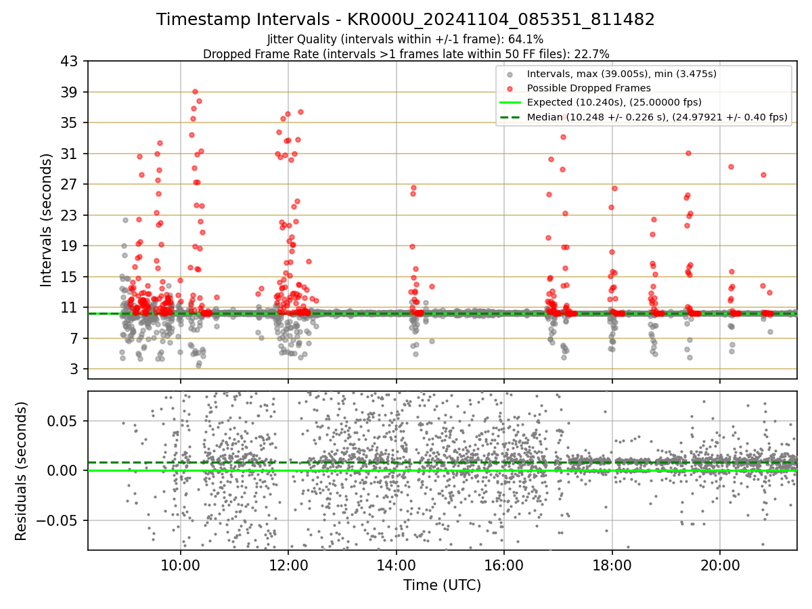This screenshot has height=609, width=812.
Task: Click the 23 interval tick label
Action: coord(70,215)
